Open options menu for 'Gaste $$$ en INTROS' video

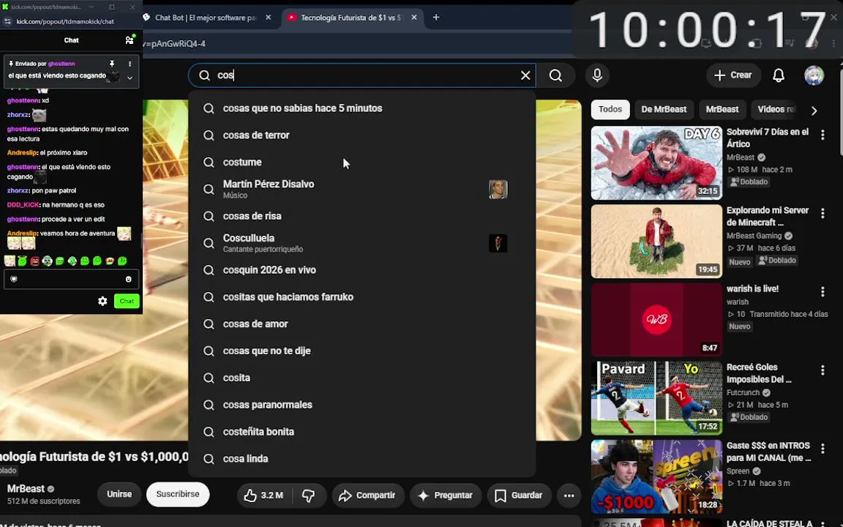click(823, 449)
